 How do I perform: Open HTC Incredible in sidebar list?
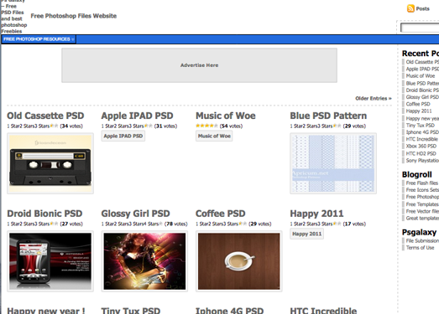pos(422,139)
